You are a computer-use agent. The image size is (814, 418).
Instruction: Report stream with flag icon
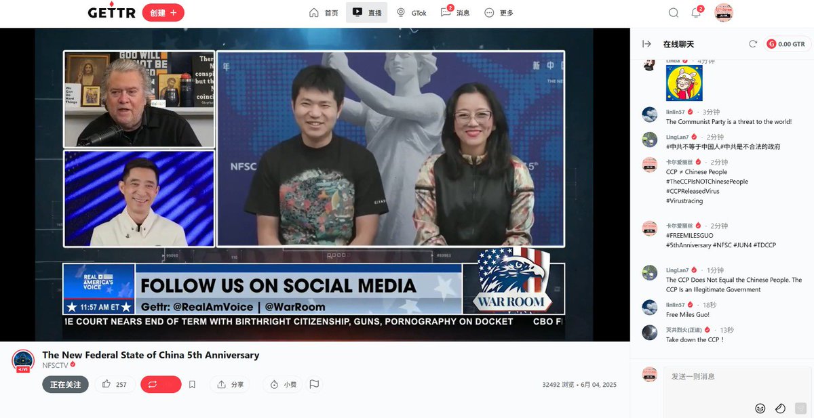tap(314, 384)
